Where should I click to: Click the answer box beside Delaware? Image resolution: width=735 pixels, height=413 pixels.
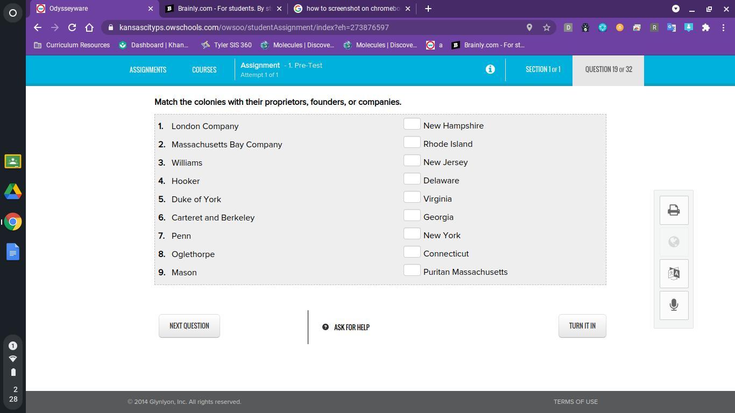point(412,179)
